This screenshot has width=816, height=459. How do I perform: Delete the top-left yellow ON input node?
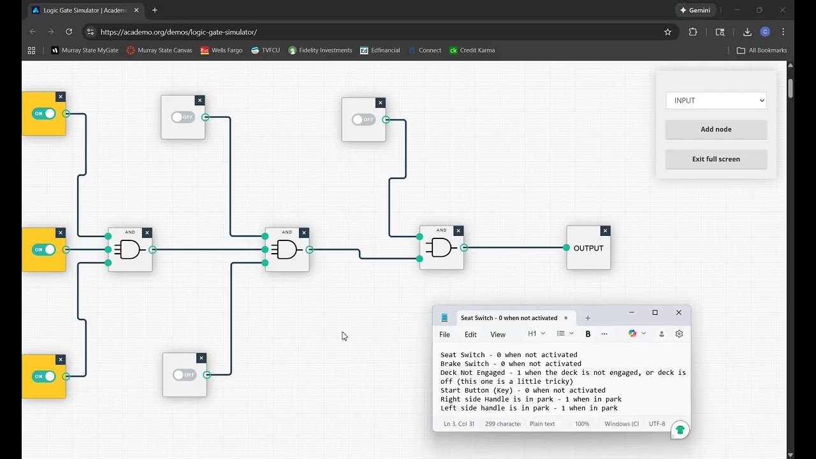(61, 97)
